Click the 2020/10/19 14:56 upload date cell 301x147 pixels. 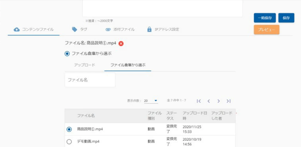pos(192,142)
